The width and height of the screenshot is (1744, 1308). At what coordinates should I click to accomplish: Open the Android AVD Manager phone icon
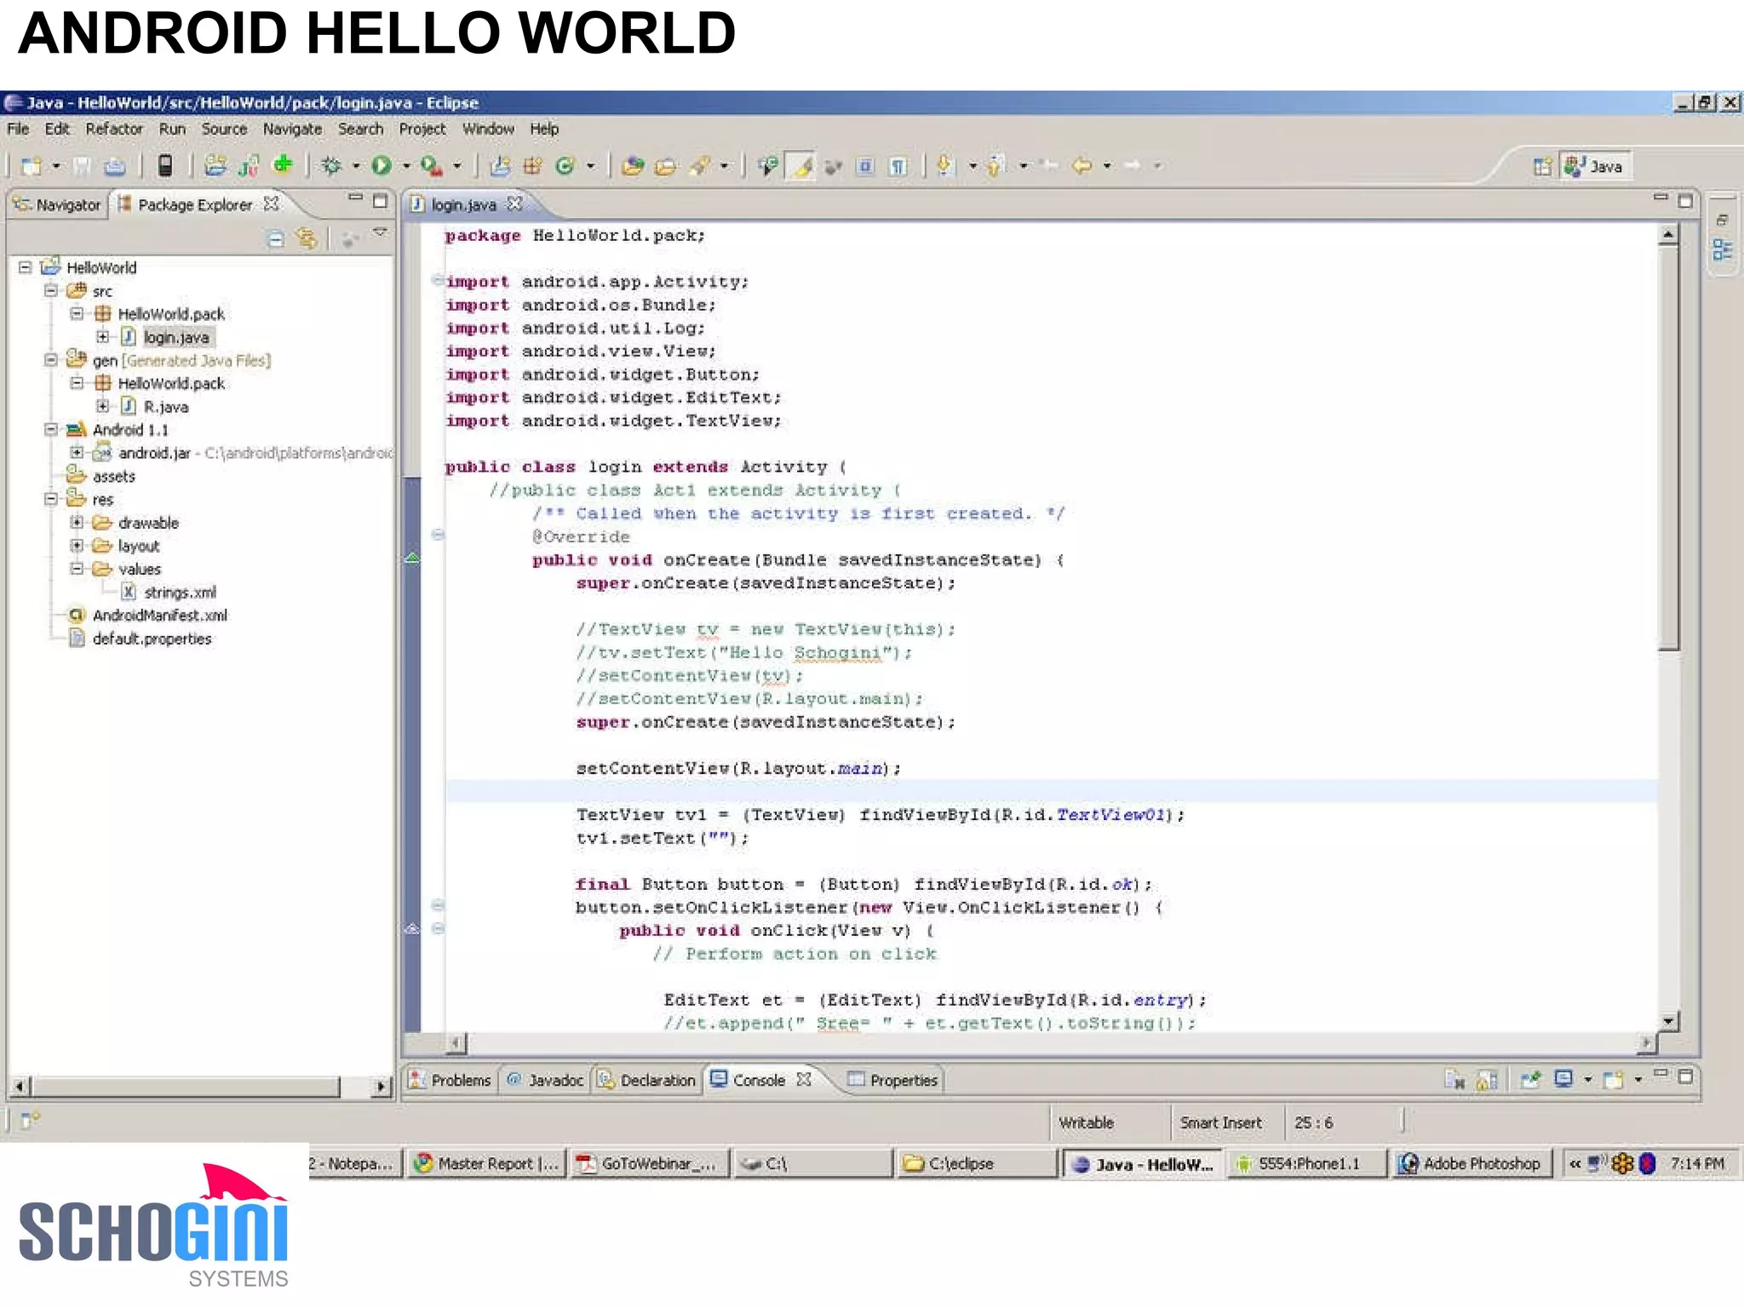pos(165,165)
